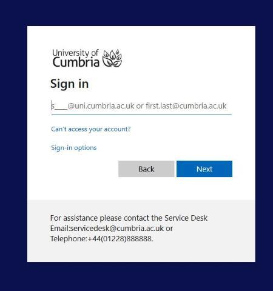Click the 'Telephone:' label in footer

[69, 239]
